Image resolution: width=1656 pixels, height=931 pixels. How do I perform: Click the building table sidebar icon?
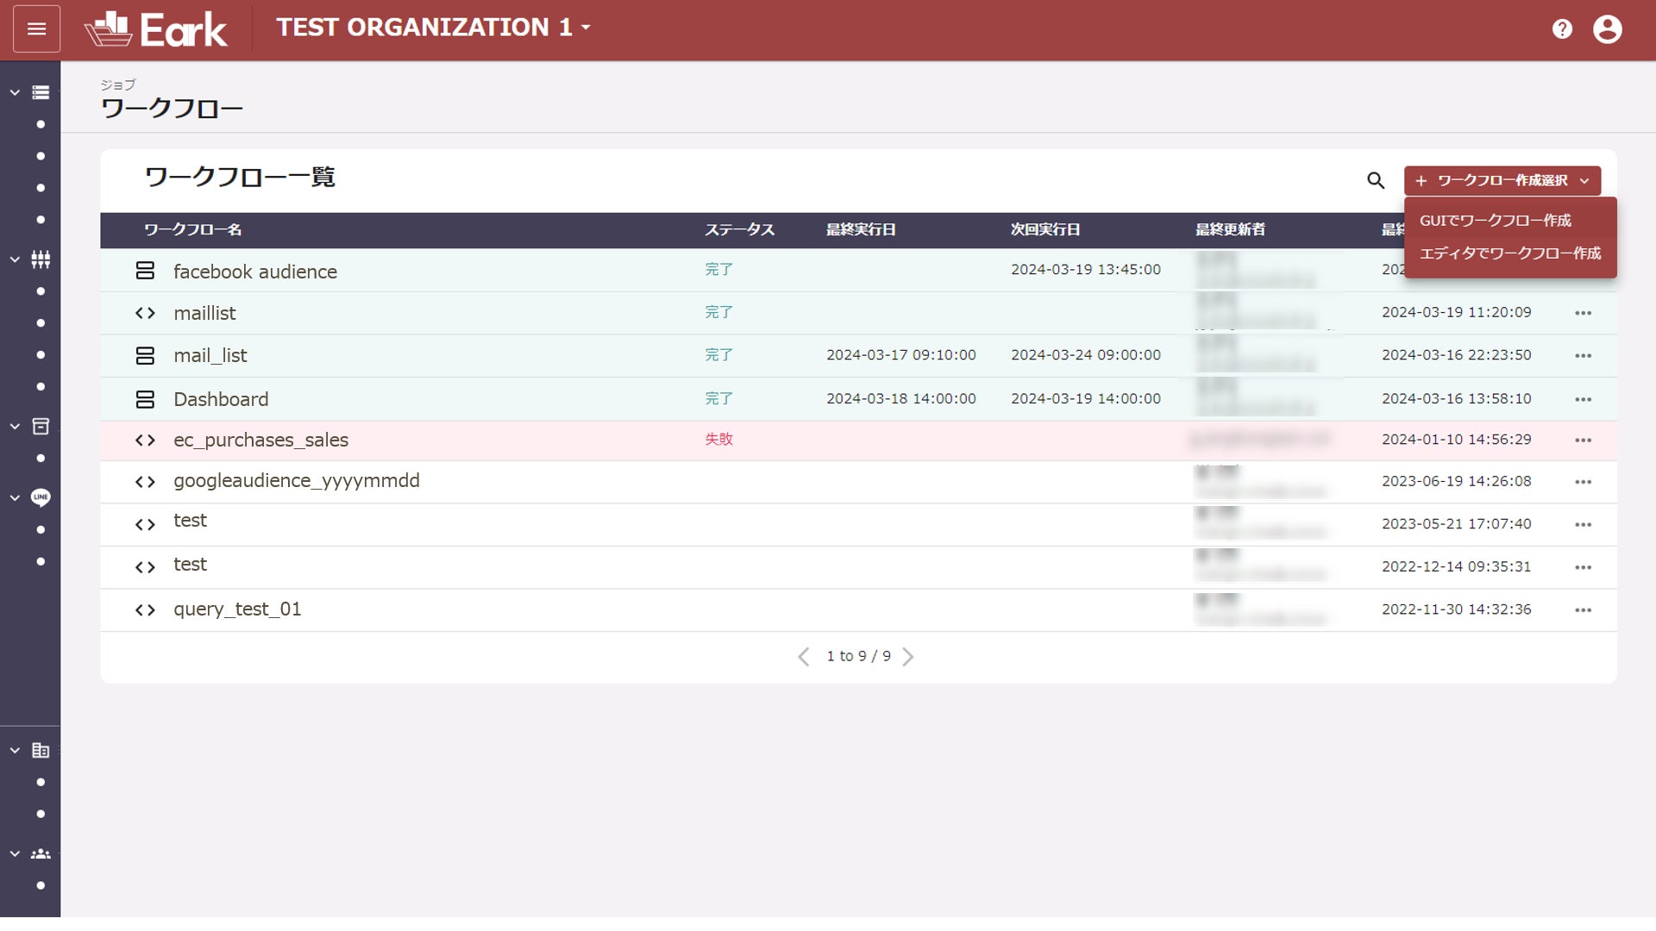coord(41,750)
